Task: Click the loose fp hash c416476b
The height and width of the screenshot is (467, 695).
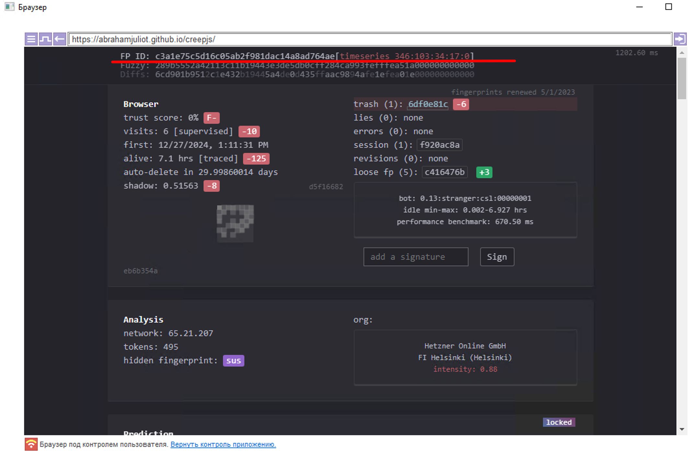Action: pos(445,172)
